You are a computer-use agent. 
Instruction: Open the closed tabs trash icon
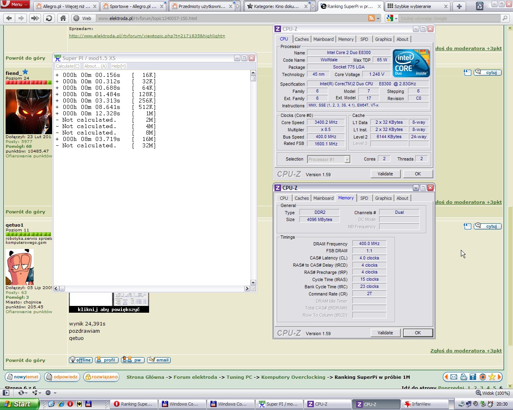tap(479, 6)
